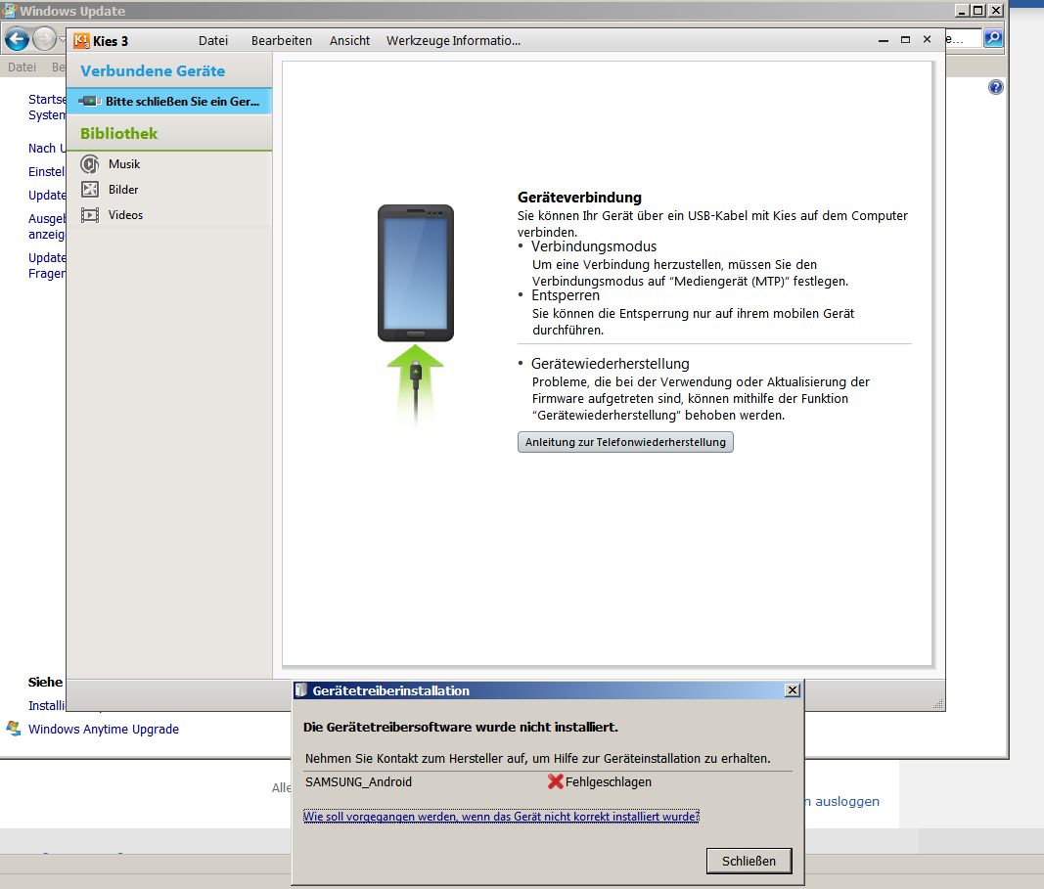This screenshot has height=889, width=1044.
Task: Click the 'Nach U...' link in Windows Update sidebar
Action: point(47,149)
